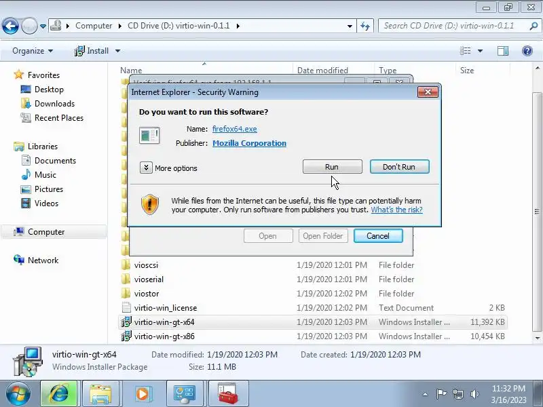Sort by the Type column header
The image size is (543, 407).
point(388,71)
